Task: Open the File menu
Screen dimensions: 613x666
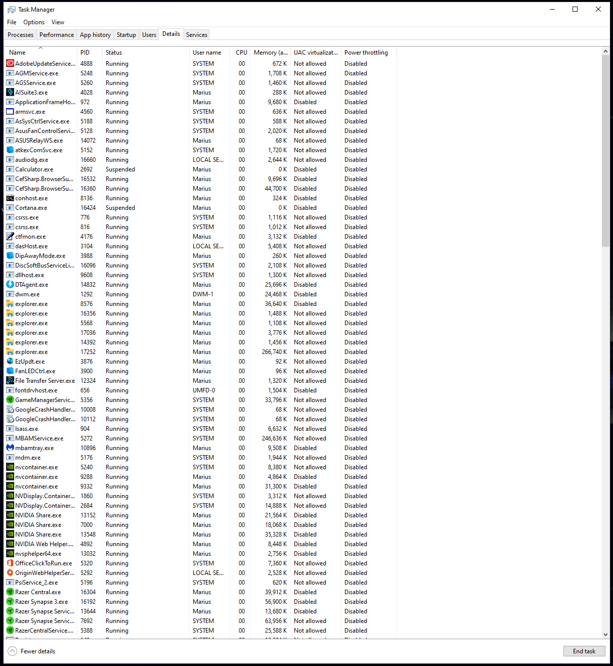Action: pos(12,22)
